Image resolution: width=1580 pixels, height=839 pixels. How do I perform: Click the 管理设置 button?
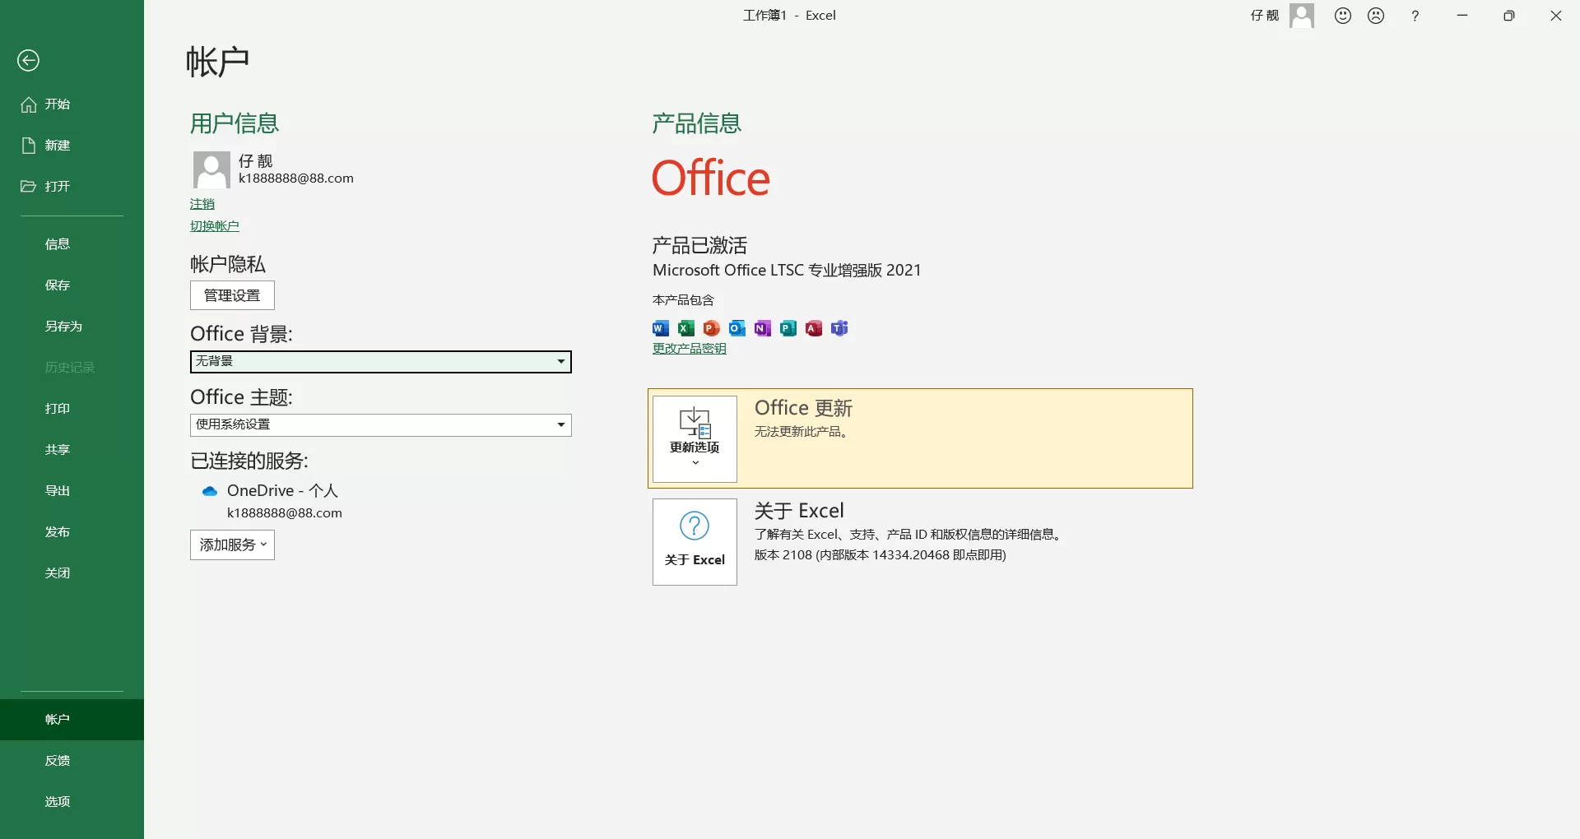click(x=231, y=295)
